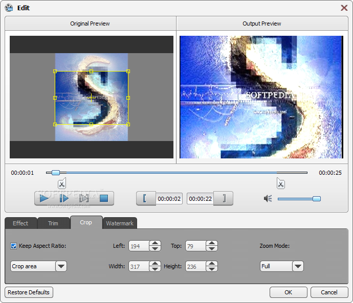Click the bracketed frame-step playback icon

[x=84, y=198]
